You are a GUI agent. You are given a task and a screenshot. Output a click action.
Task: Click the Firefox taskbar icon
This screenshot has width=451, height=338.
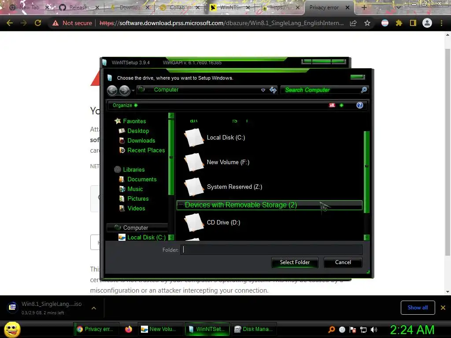[129, 329]
